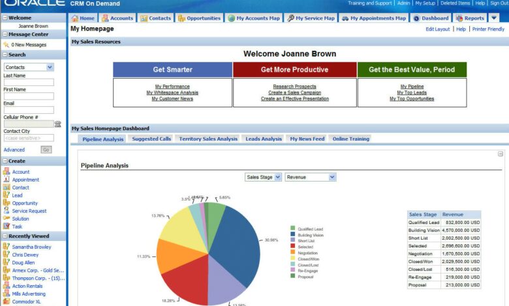Click the My Appointments Map car icon
Viewport: 509px width, 306px height.
[345, 18]
